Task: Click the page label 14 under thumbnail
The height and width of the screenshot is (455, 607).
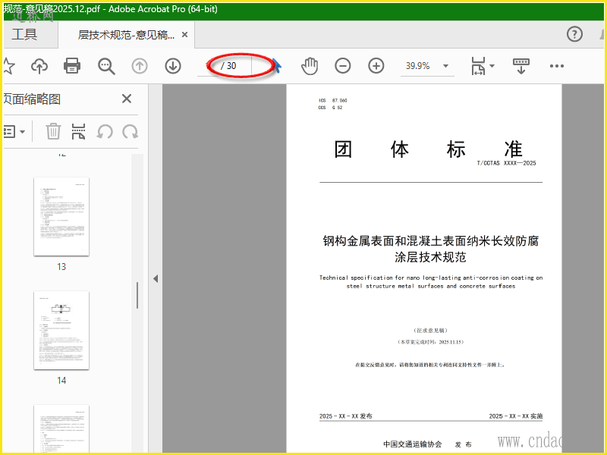Action: point(61,381)
